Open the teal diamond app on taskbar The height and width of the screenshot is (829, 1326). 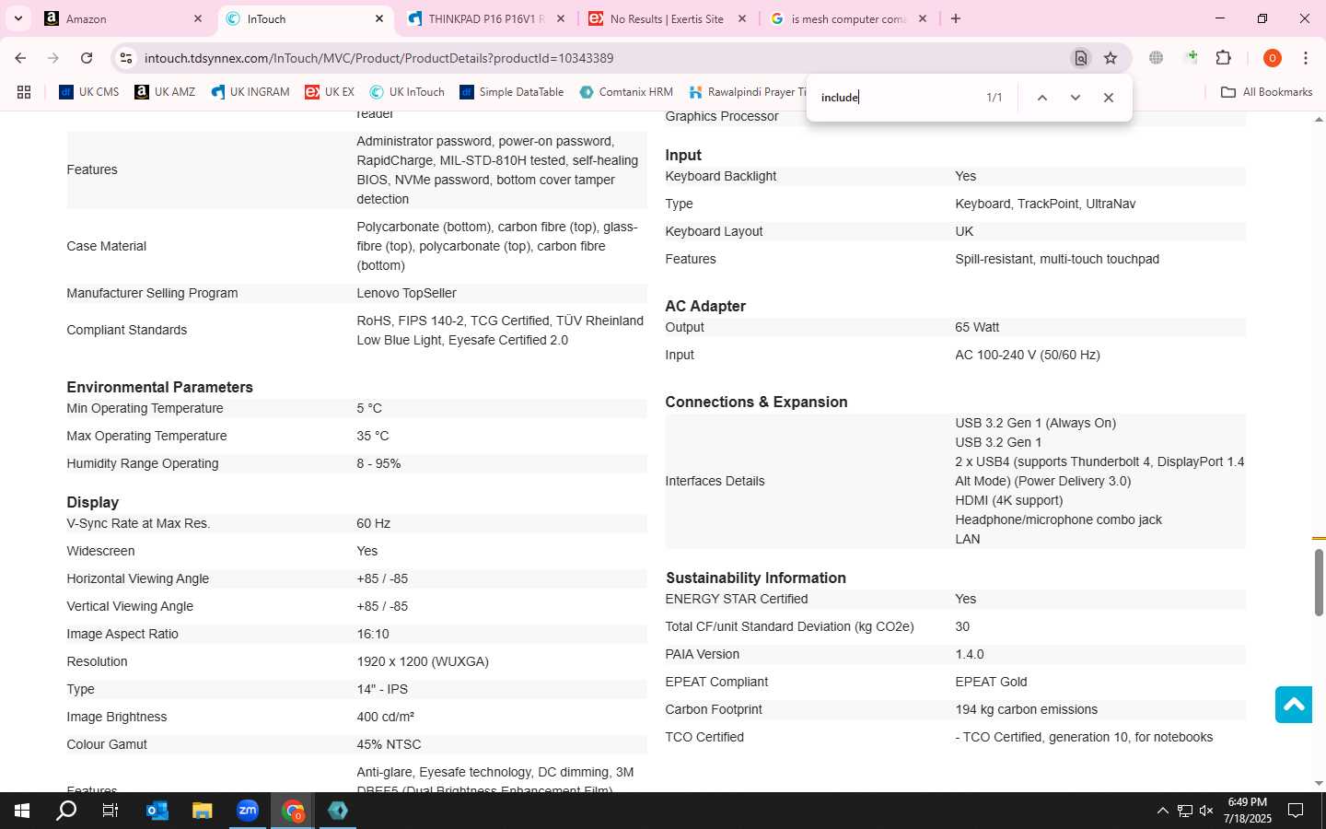tap(338, 811)
